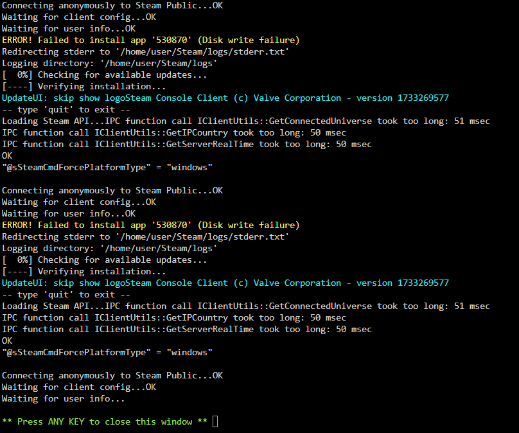Click the first cyan "UpdateUI: skip show logo" line
Viewport: 519px width, 433px height.
click(x=225, y=98)
